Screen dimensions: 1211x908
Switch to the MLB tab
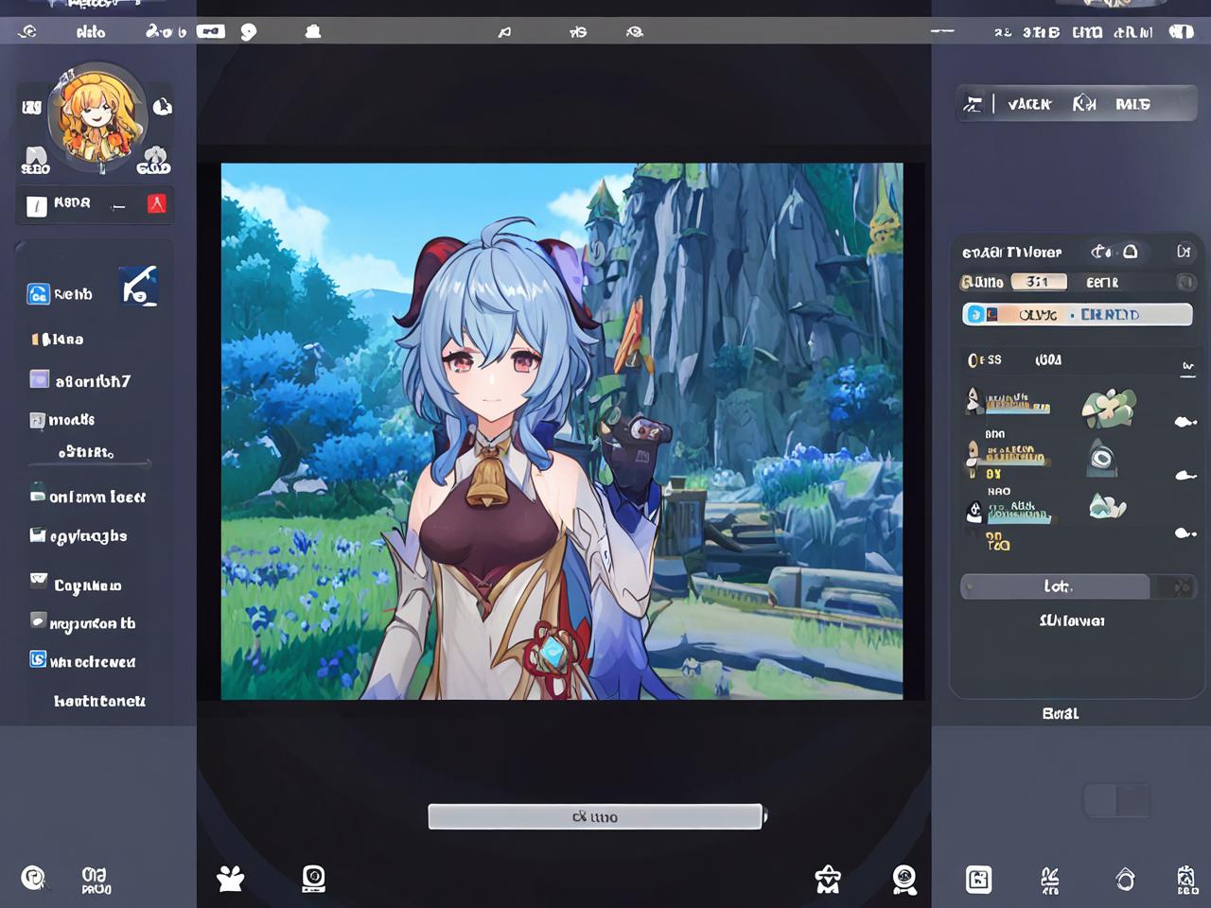pos(1132,104)
